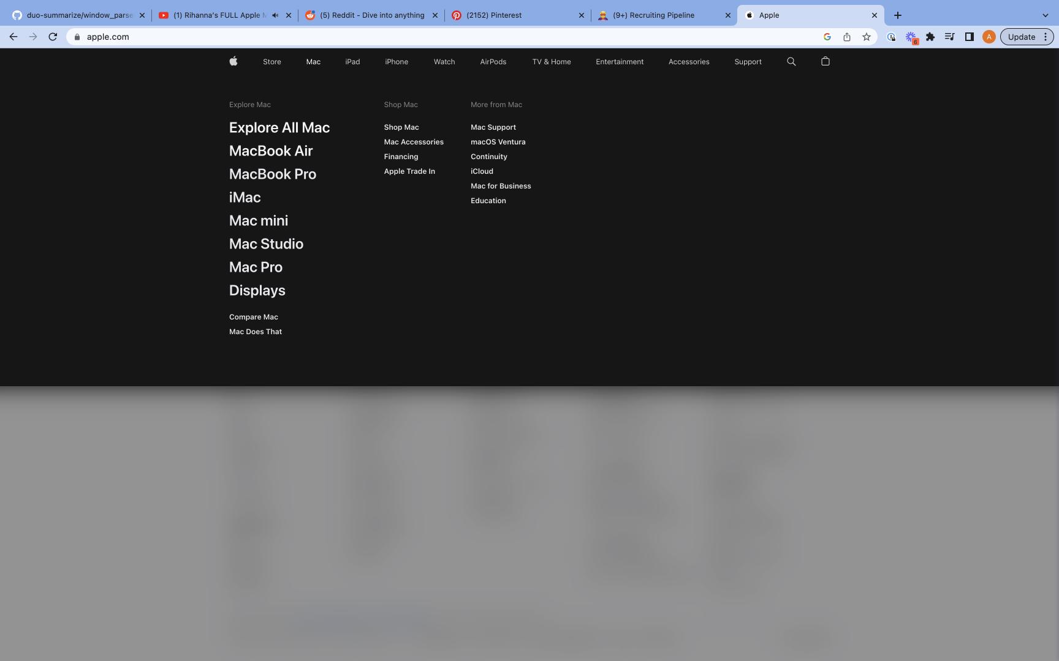The width and height of the screenshot is (1059, 661).
Task: Click the Continuity link
Action: tap(489, 157)
